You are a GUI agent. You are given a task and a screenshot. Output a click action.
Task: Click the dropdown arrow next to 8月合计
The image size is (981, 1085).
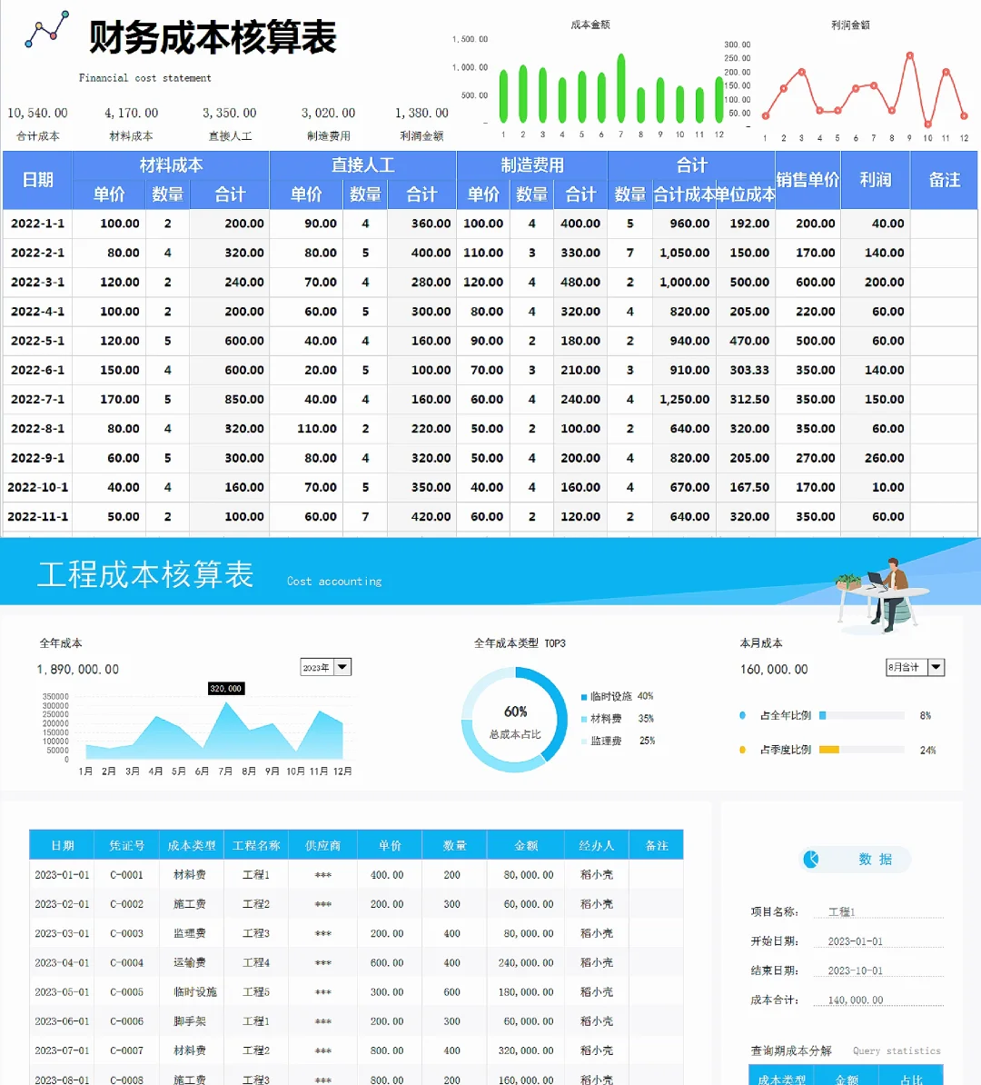936,666
